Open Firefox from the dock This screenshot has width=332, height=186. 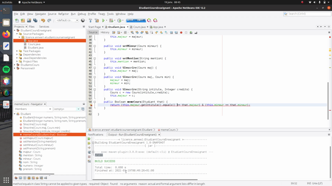(x=6, y=34)
